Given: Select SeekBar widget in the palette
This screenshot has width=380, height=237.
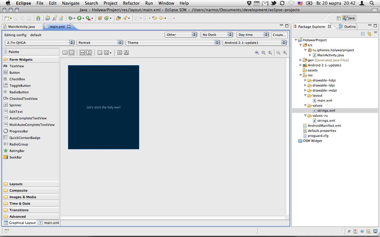Looking at the screenshot, I should coord(15,157).
